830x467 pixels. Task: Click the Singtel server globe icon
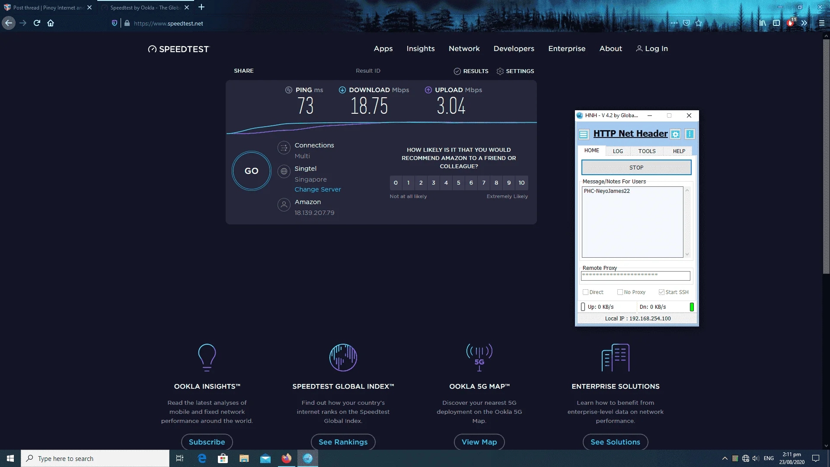(284, 171)
